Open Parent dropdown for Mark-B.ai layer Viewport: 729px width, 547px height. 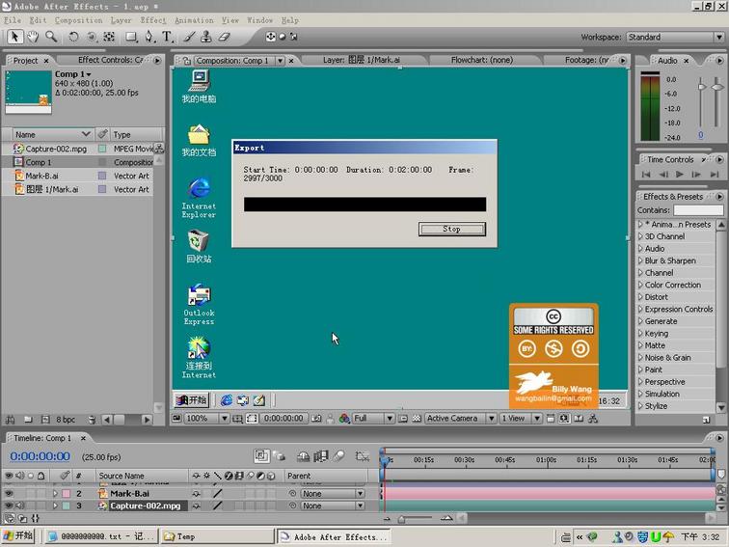tap(333, 494)
